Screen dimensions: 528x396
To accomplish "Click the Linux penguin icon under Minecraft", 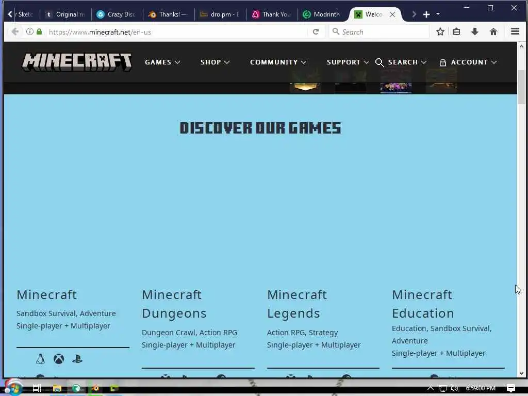I will 40,359.
